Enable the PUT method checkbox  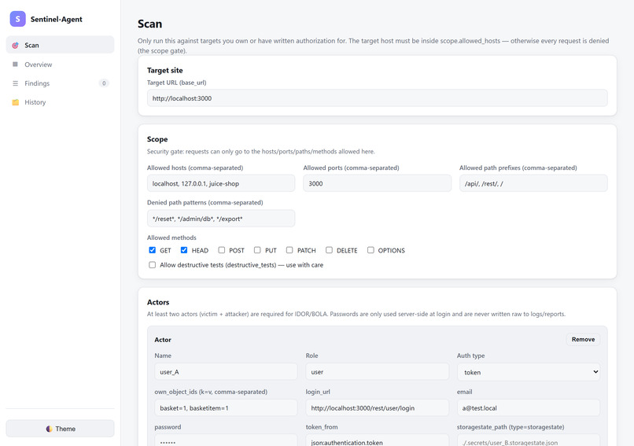257,250
